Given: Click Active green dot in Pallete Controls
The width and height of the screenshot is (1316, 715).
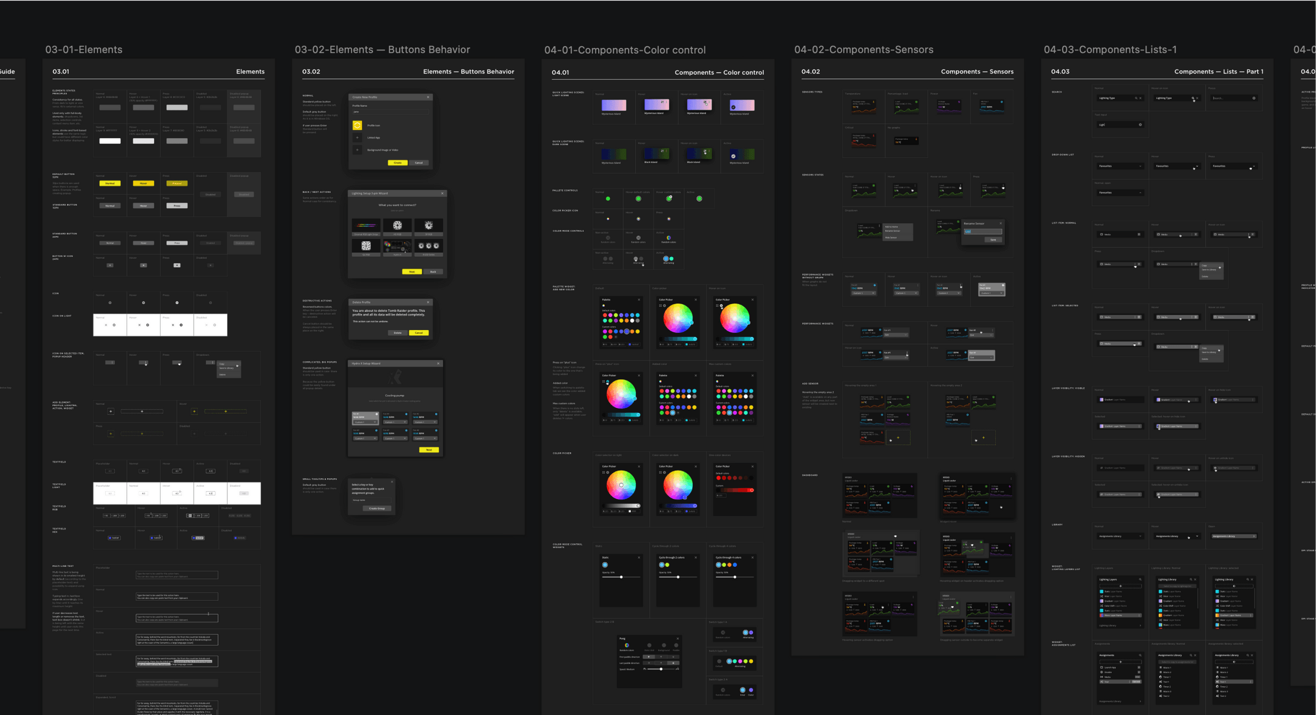Looking at the screenshot, I should (x=699, y=198).
